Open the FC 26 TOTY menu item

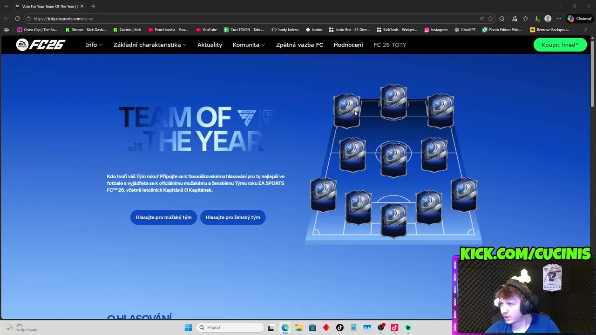390,45
